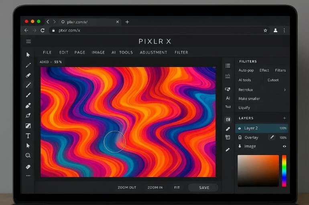Expand the Recrolux chevron arrow
309x205 pixels.
pos(285,90)
